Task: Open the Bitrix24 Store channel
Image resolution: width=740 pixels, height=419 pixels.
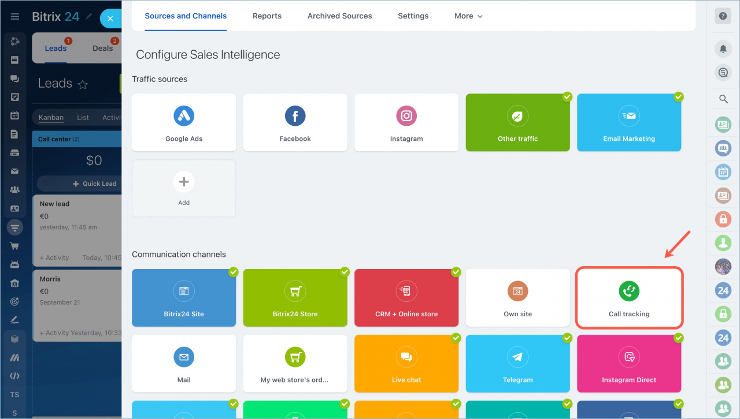Action: click(x=295, y=298)
